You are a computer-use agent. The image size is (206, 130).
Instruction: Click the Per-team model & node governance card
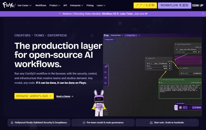coord(103,123)
